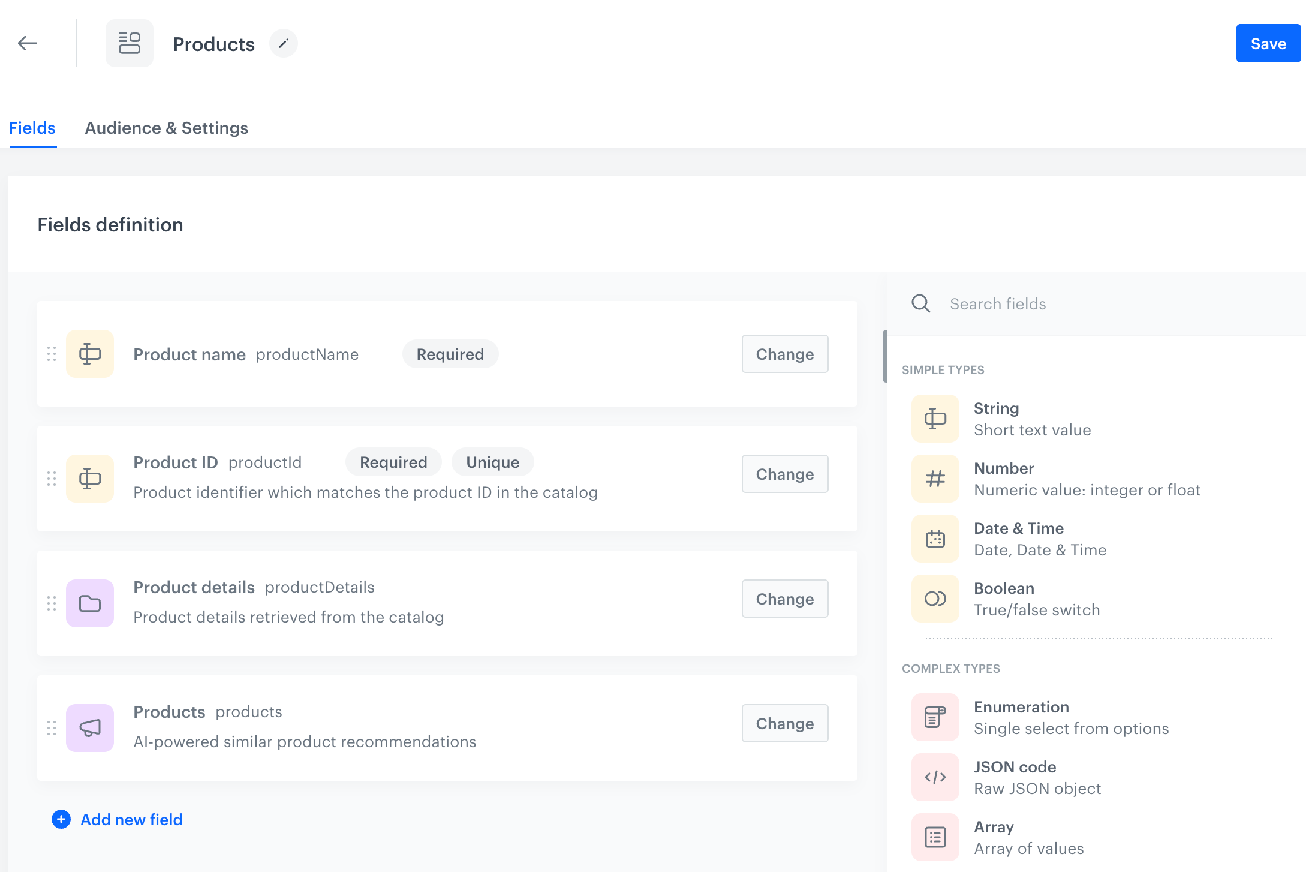1306x872 pixels.
Task: Click the megaphone icon on Products field
Action: click(x=89, y=728)
